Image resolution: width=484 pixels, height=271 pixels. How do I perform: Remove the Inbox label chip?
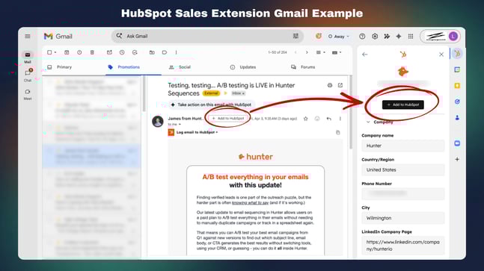(x=244, y=93)
